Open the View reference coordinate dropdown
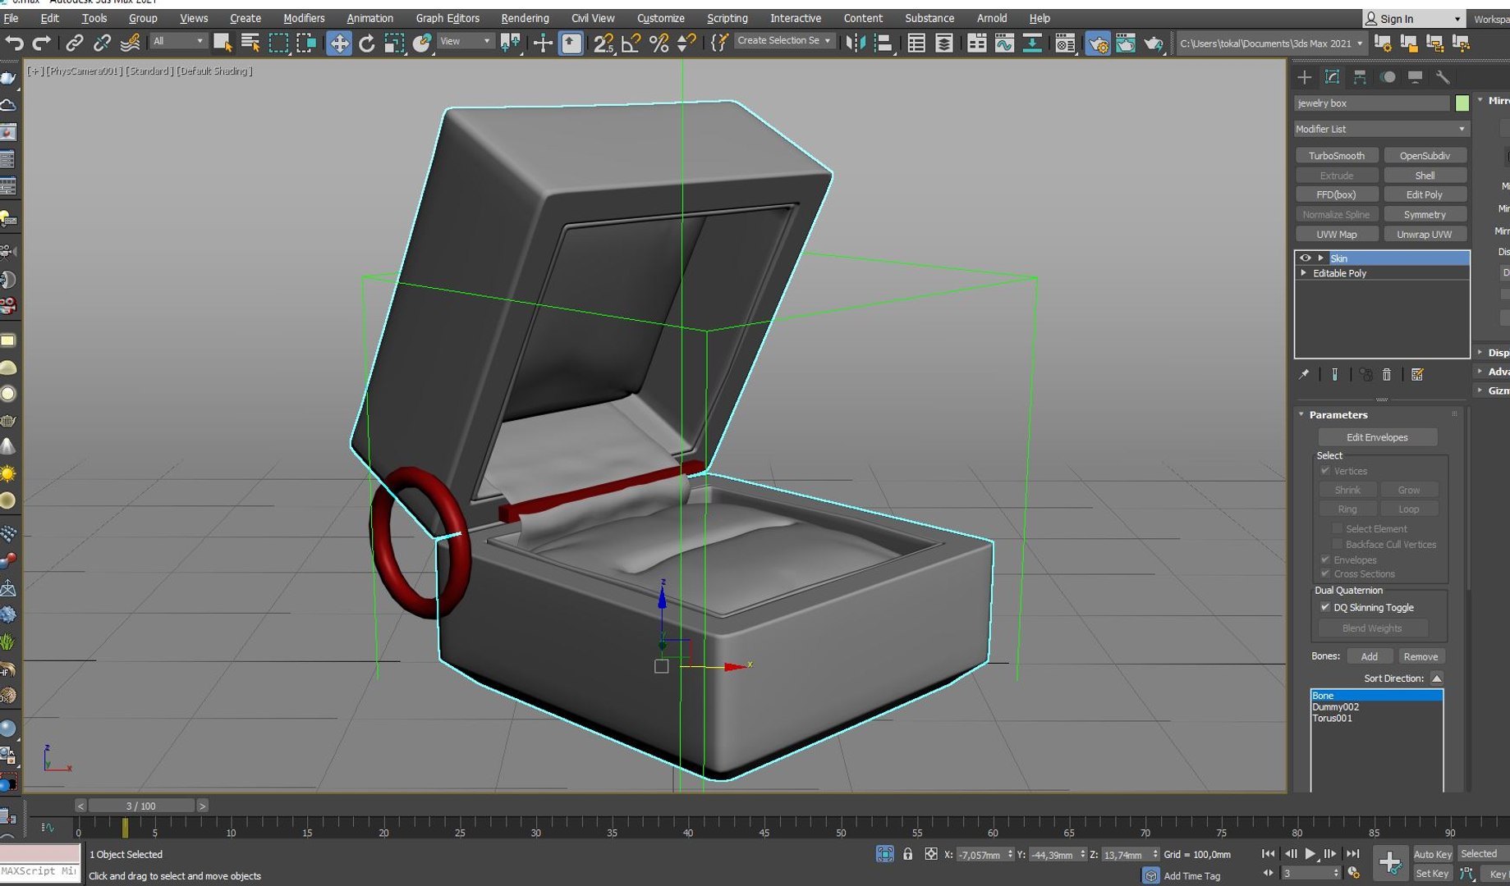 [x=465, y=41]
